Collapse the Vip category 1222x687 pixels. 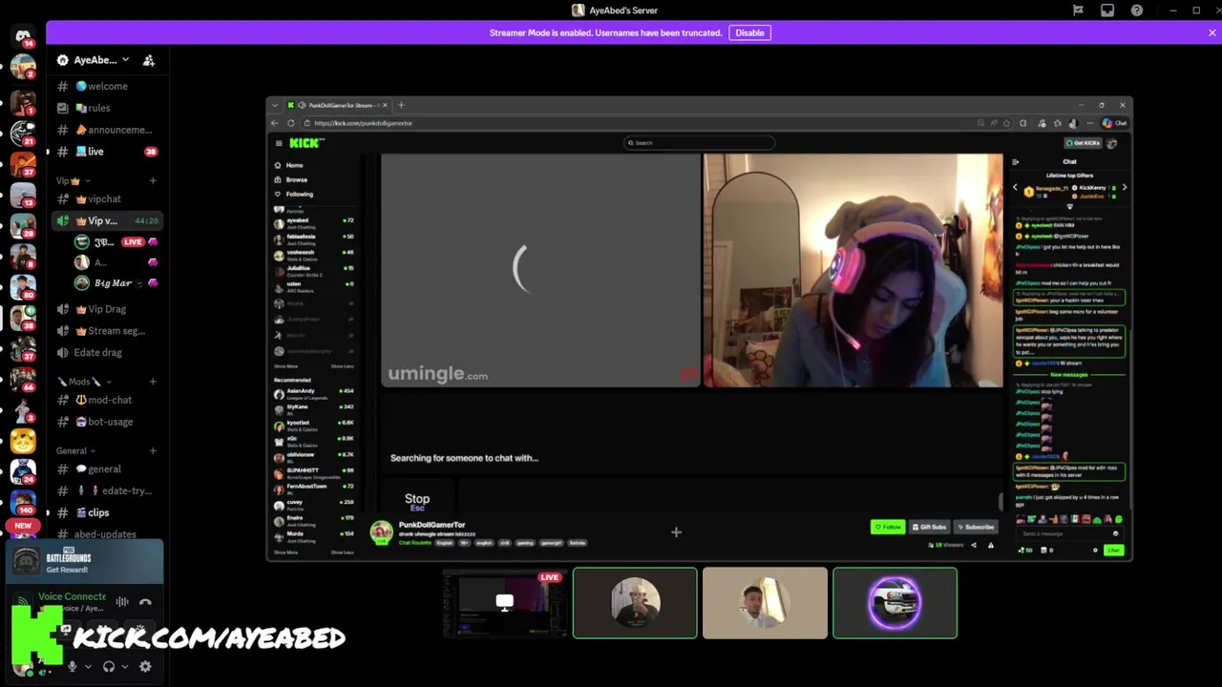tap(73, 180)
